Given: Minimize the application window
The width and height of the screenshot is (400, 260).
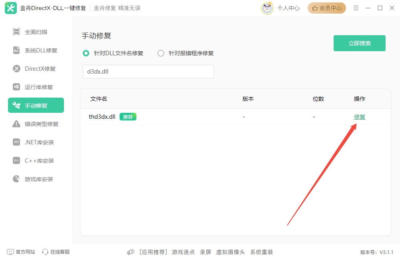Looking at the screenshot, I should pos(368,8).
